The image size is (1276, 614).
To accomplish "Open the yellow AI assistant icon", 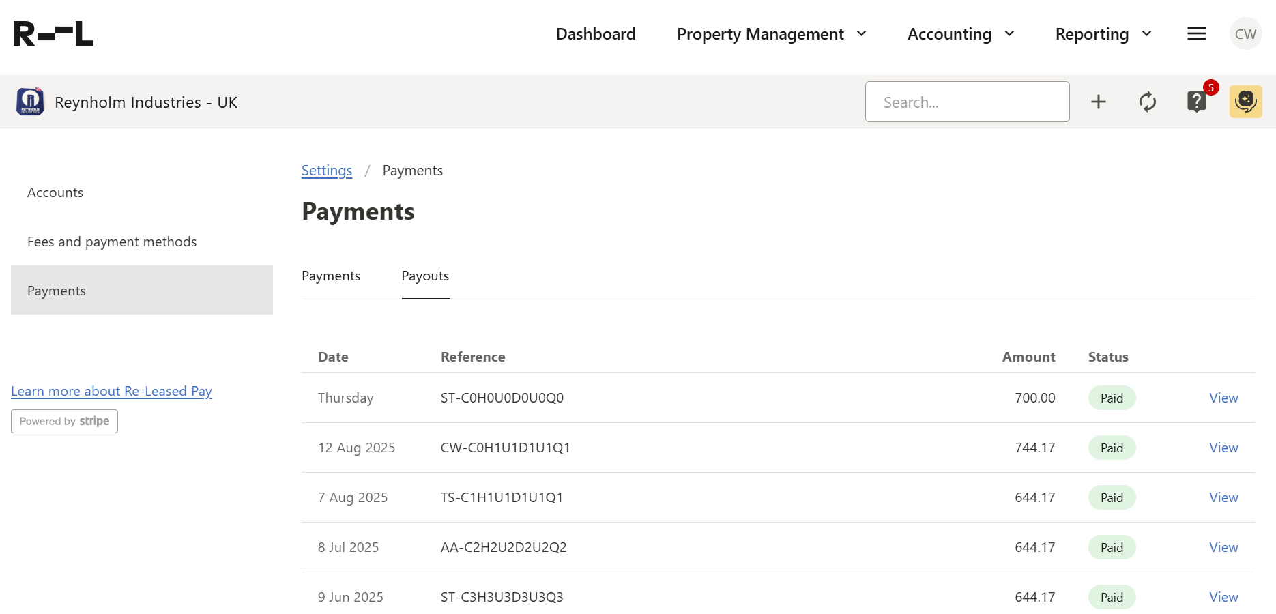I will click(x=1245, y=102).
